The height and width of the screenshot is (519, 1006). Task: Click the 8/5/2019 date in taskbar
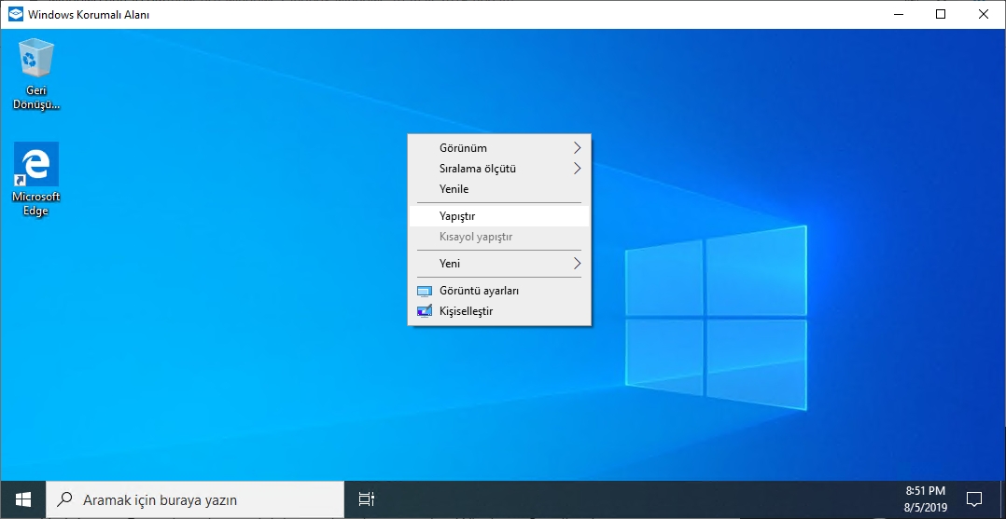coord(925,508)
